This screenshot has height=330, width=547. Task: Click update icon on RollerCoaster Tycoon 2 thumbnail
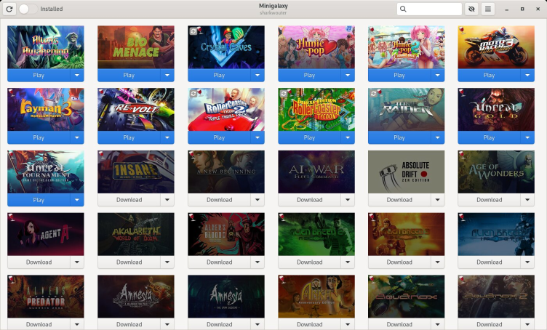pyautogui.click(x=193, y=93)
